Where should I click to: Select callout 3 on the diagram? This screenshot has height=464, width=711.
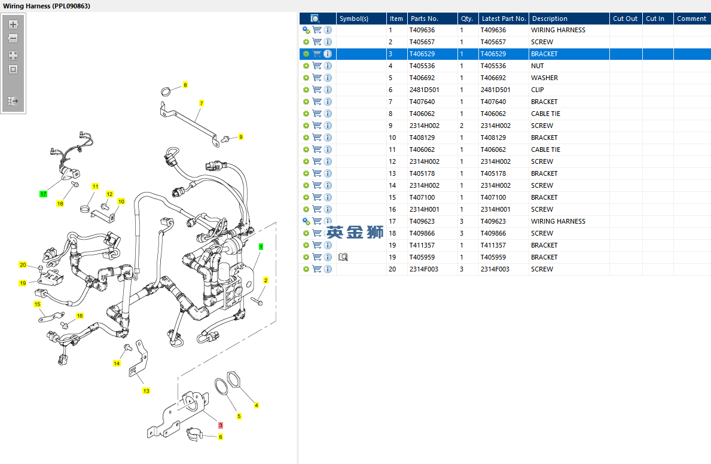click(221, 426)
